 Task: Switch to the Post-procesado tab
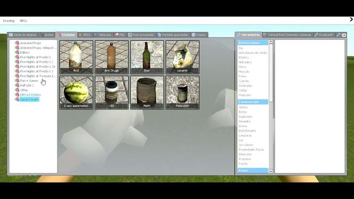point(141,35)
